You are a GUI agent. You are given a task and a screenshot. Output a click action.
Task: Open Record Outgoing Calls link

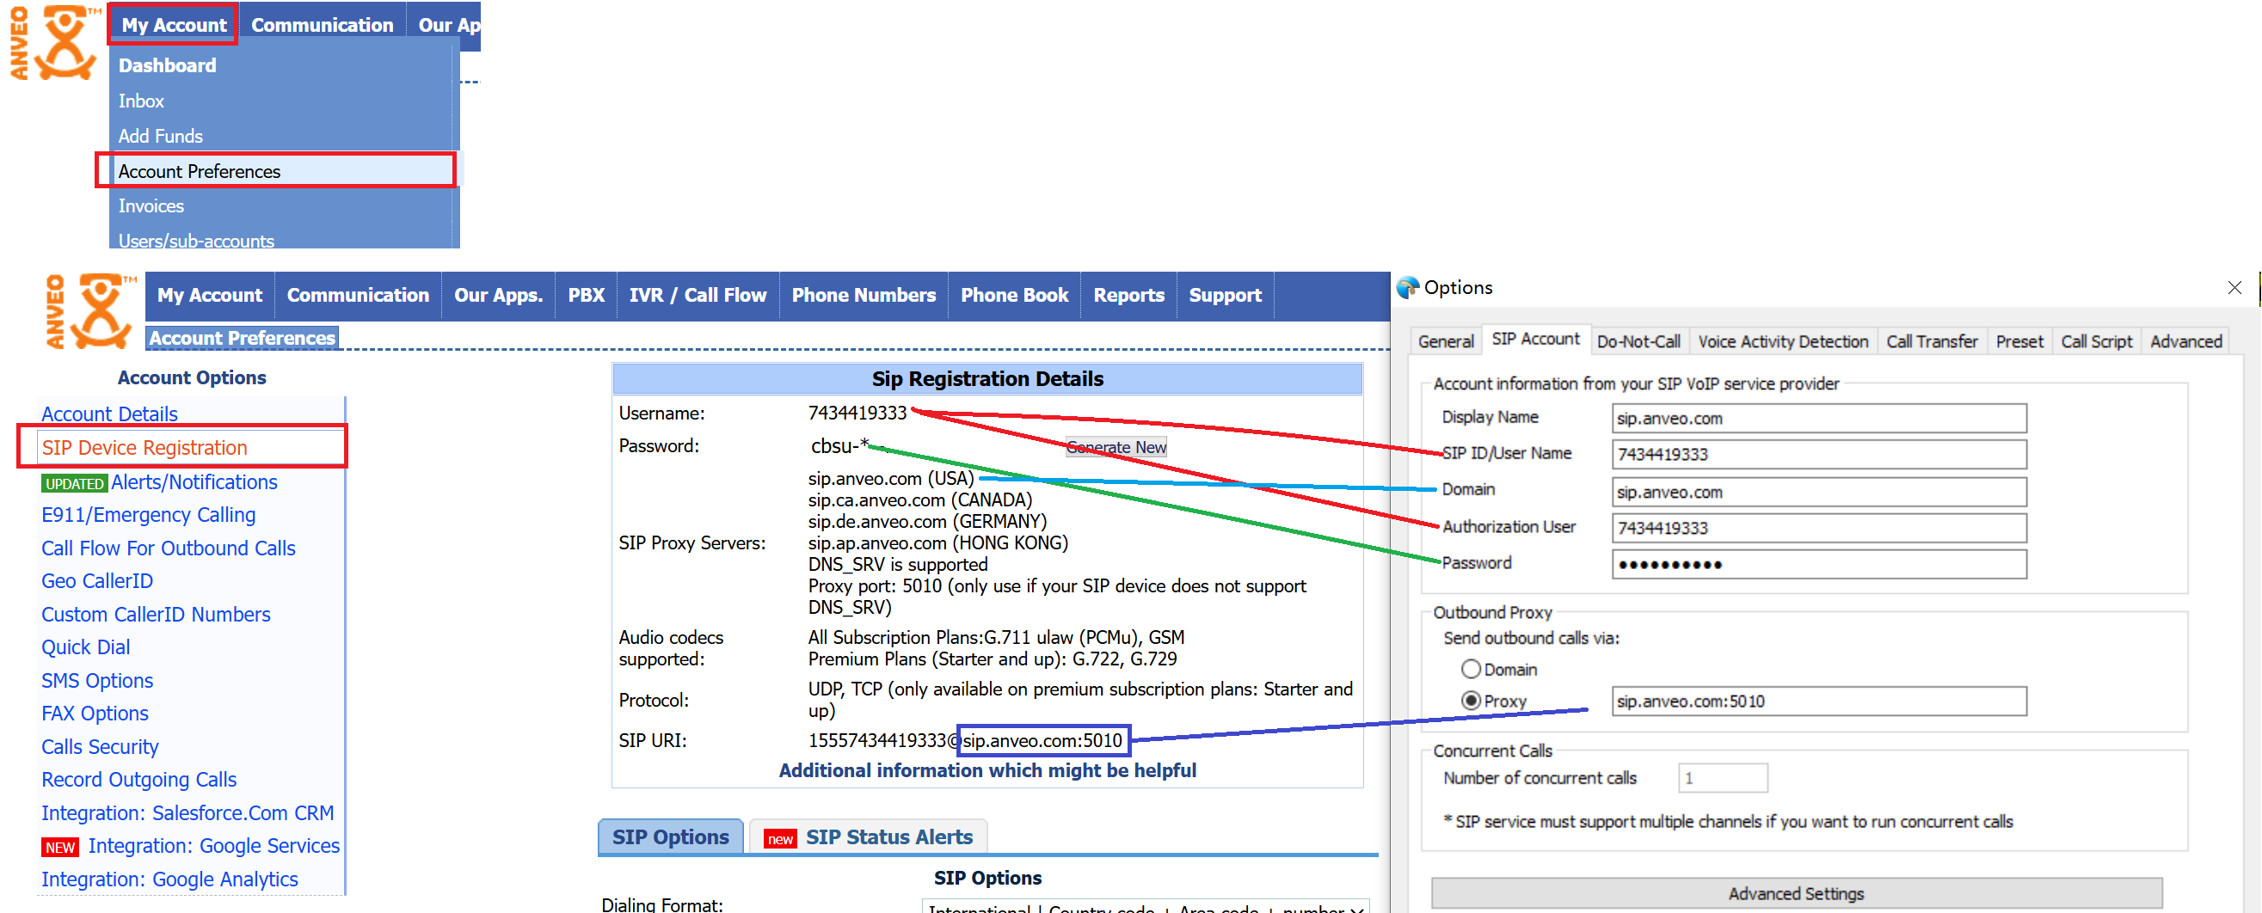click(x=139, y=780)
